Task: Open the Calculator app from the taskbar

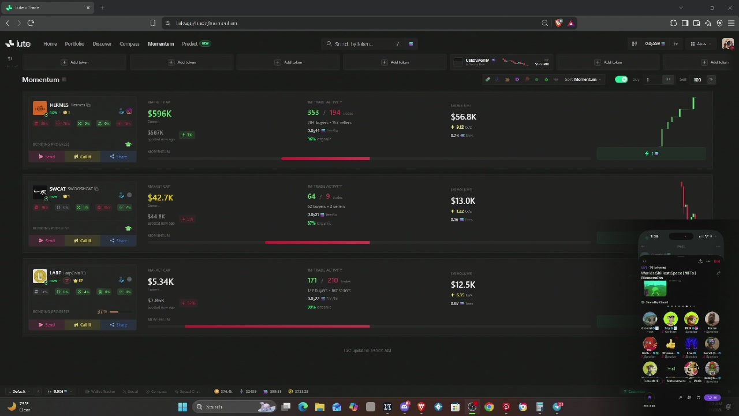Action: [x=540, y=407]
